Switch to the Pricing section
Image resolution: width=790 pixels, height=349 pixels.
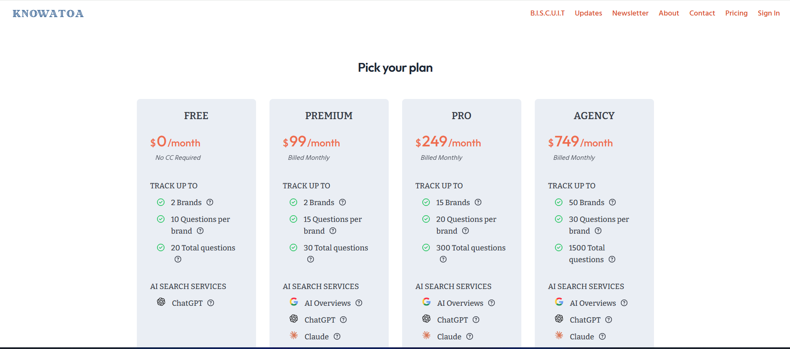pyautogui.click(x=736, y=13)
